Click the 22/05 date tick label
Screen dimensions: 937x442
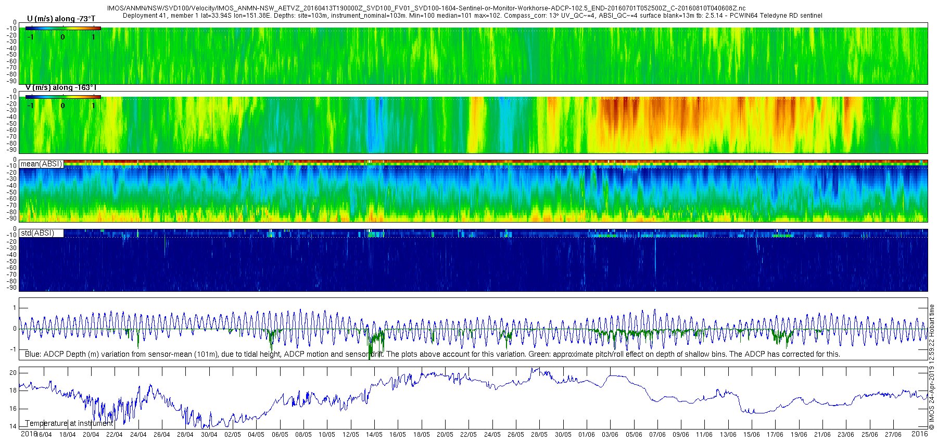click(x=468, y=435)
